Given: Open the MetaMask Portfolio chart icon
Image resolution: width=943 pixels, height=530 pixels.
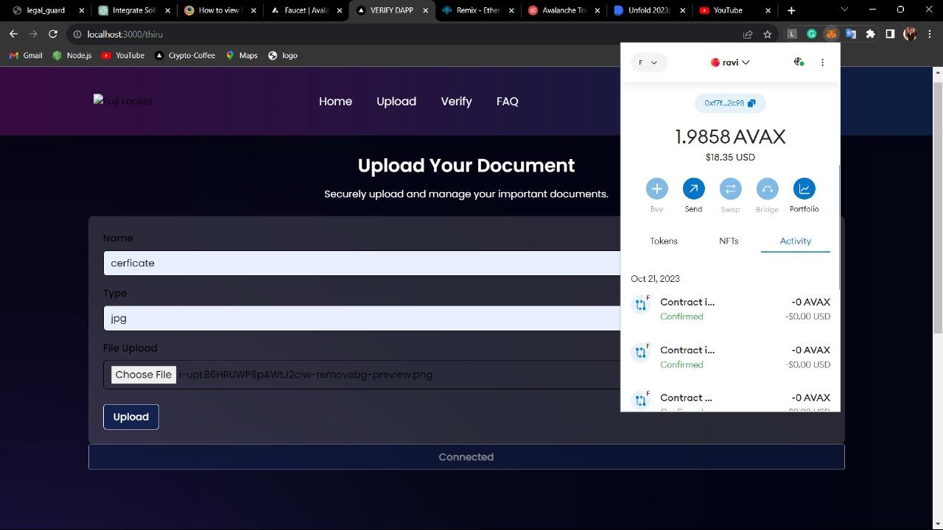Looking at the screenshot, I should click(804, 188).
